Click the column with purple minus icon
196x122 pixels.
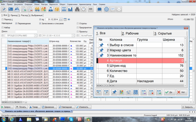144,92
